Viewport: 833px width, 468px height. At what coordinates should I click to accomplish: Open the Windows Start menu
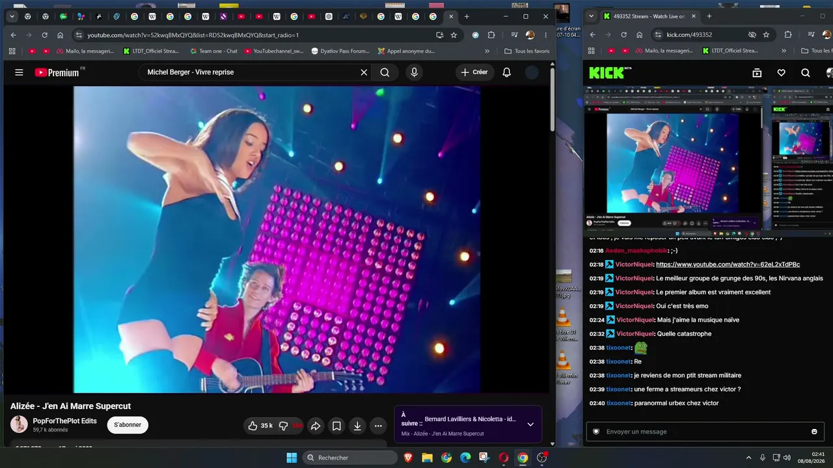pos(292,458)
